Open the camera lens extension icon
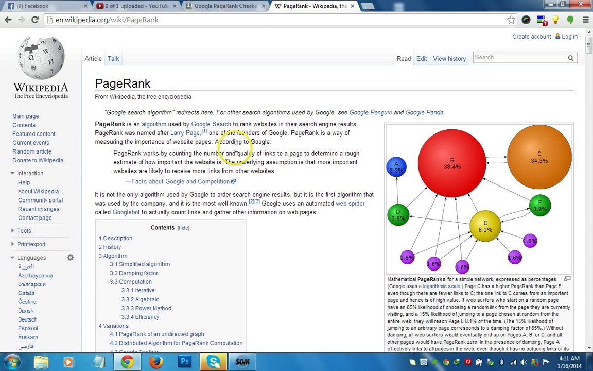The image size is (593, 371). pos(526,20)
